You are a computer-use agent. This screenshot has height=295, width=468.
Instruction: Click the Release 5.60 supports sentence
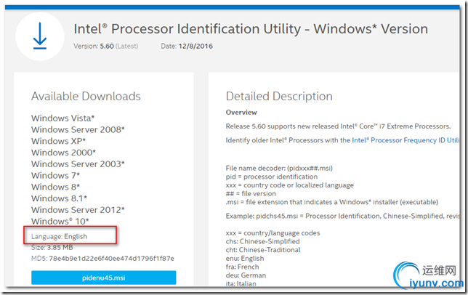338,126
